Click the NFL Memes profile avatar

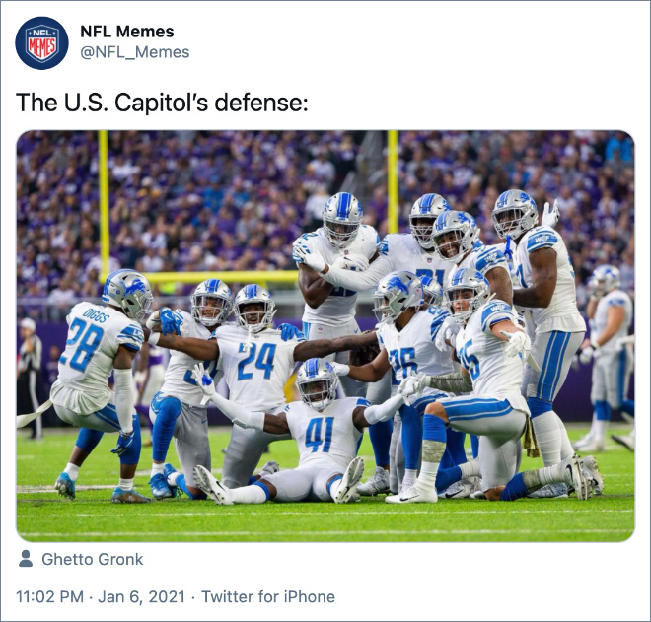[x=42, y=42]
